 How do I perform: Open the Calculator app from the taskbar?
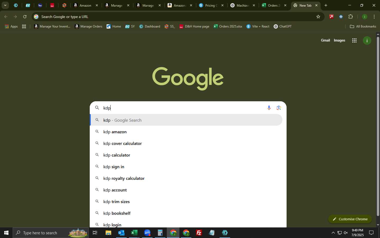coord(160,233)
